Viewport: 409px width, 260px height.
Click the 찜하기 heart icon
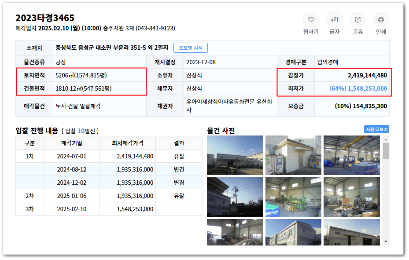pyautogui.click(x=311, y=19)
